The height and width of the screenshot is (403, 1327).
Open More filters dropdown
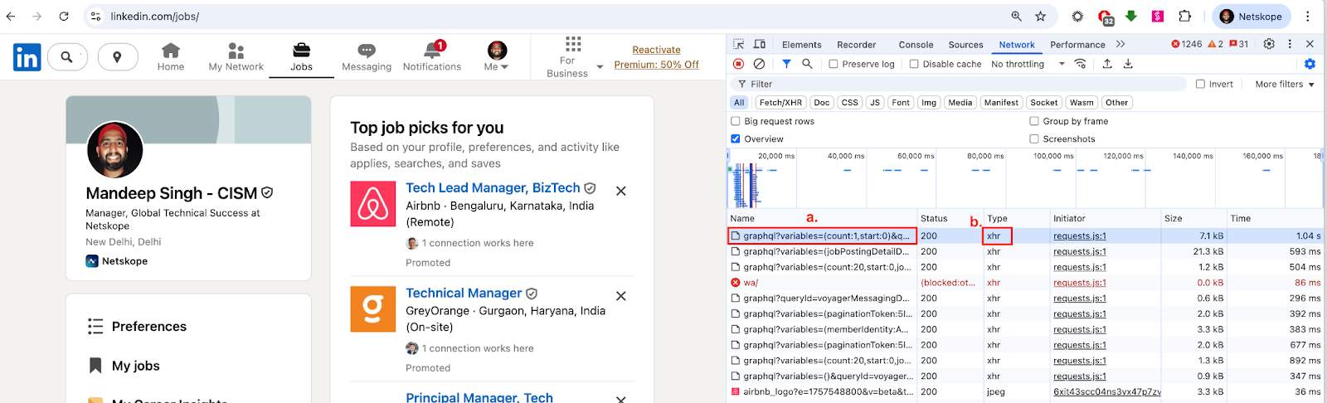(x=1285, y=84)
